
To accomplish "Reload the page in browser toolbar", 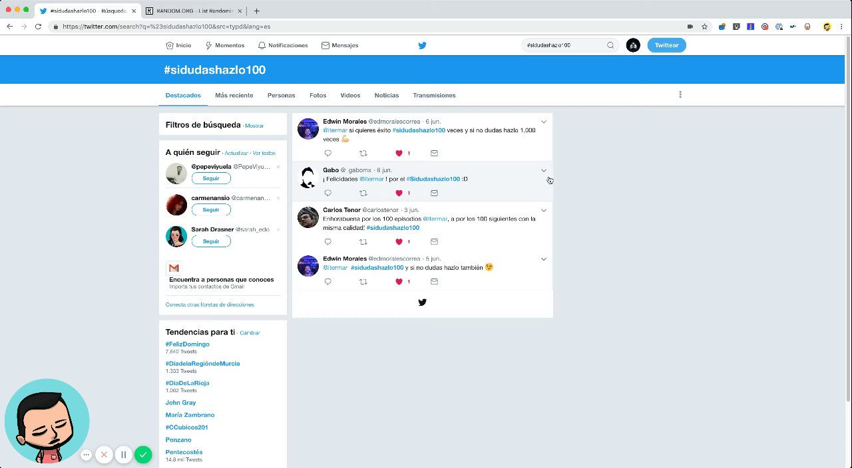I will click(x=38, y=27).
